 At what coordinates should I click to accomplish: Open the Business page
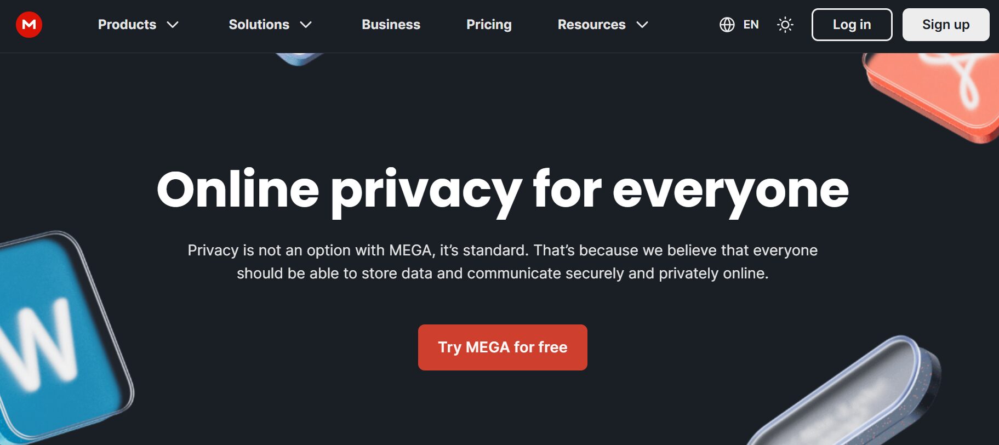click(x=391, y=25)
